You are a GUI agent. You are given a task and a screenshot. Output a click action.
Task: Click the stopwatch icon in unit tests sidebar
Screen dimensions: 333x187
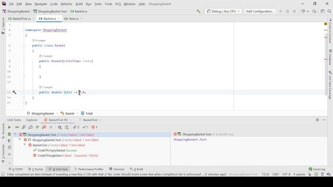click(x=9, y=148)
